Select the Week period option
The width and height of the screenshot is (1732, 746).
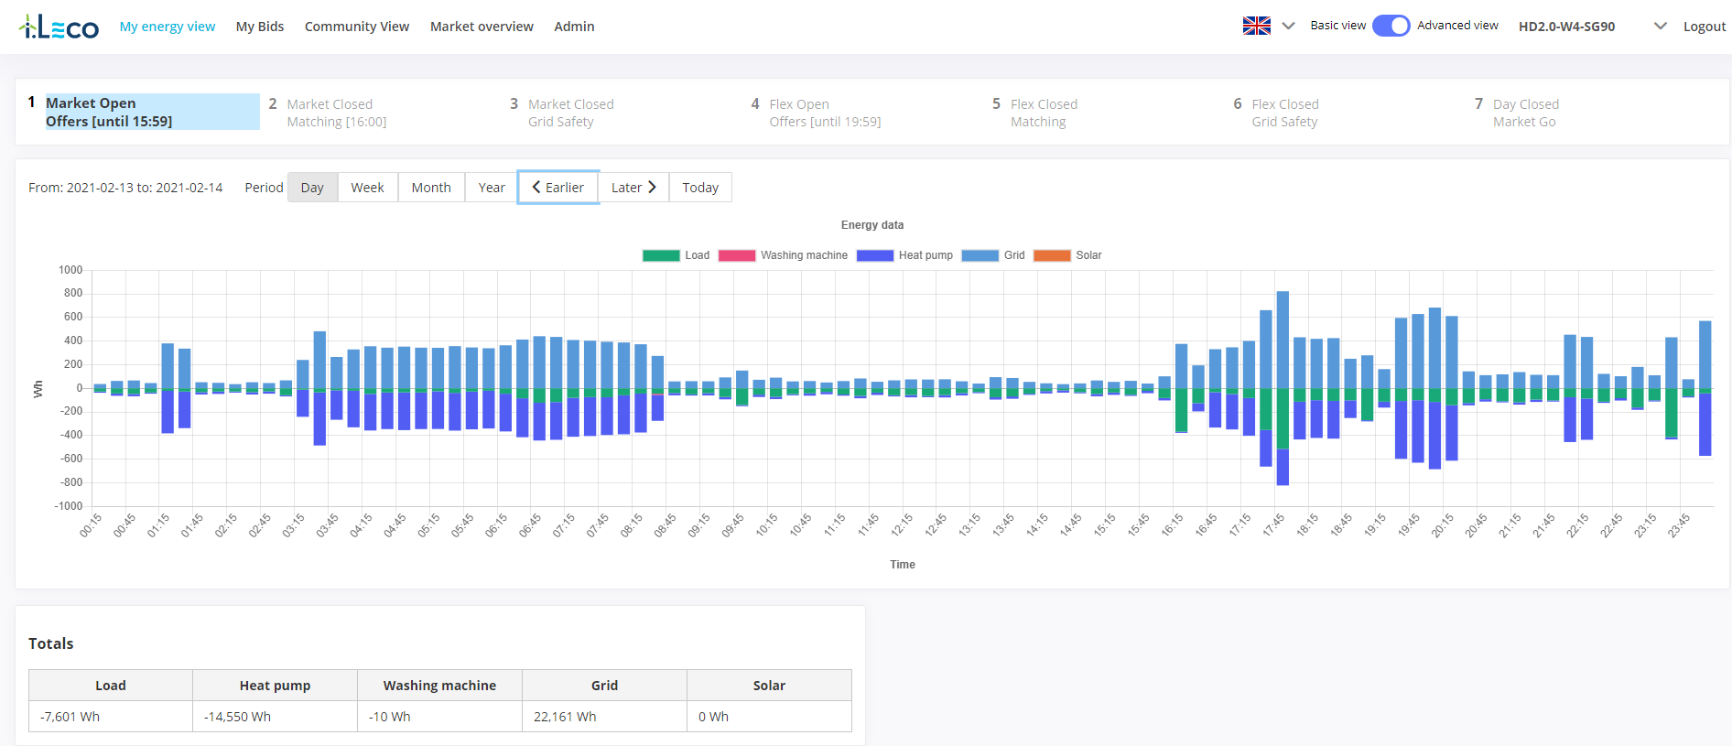tap(367, 188)
